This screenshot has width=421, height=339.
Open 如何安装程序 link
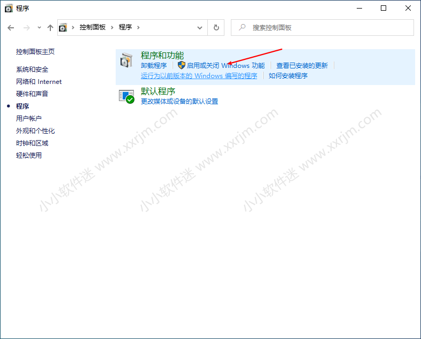(288, 76)
